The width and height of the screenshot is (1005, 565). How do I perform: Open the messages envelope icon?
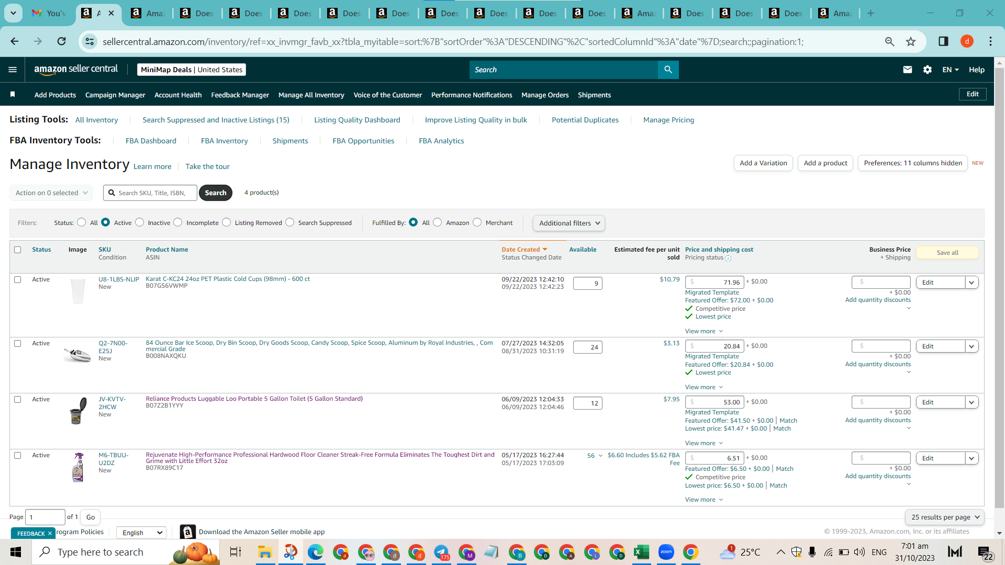908,70
